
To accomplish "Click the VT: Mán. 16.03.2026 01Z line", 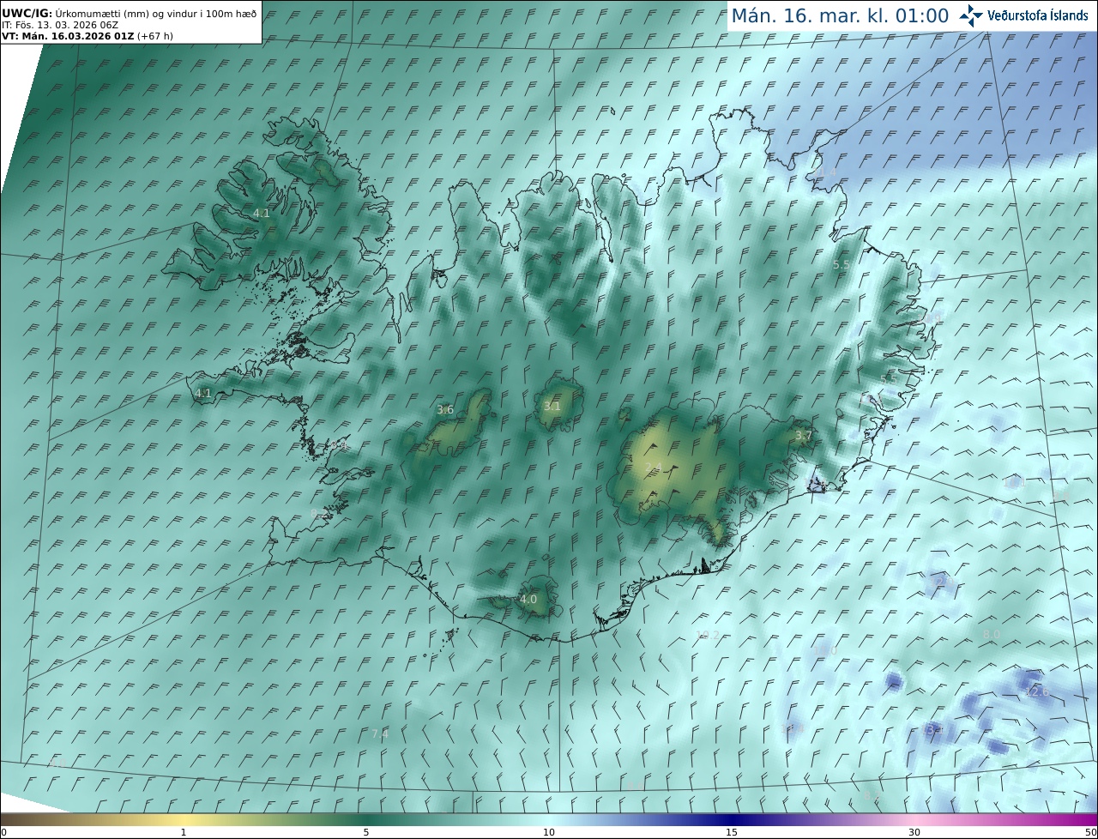I will 87,36.
